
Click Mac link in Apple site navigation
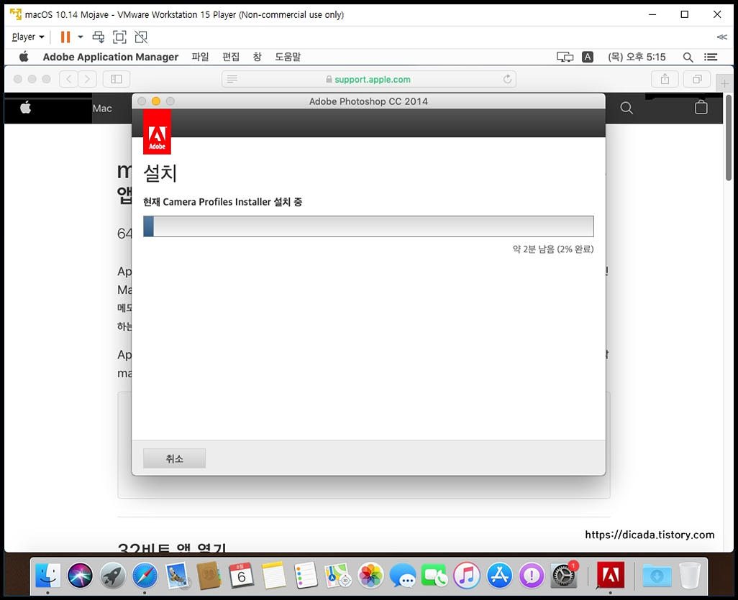coord(102,109)
